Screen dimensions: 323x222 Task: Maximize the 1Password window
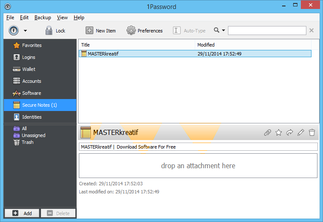click(295, 5)
